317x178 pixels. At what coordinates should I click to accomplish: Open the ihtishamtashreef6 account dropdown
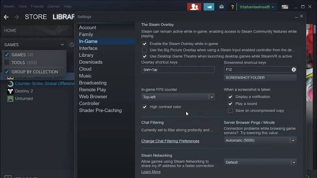(x=257, y=7)
